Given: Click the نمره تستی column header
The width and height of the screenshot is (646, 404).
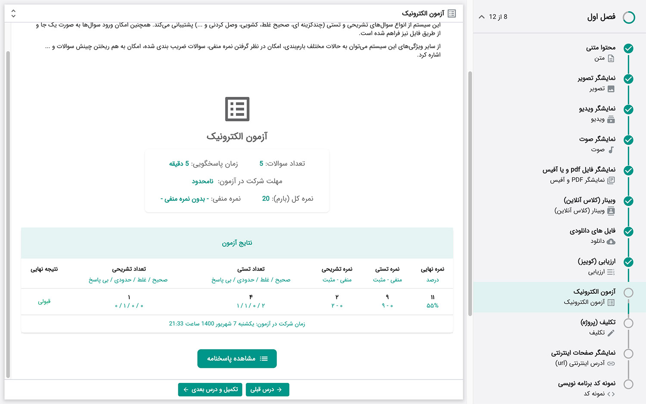Looking at the screenshot, I should pos(387,269).
